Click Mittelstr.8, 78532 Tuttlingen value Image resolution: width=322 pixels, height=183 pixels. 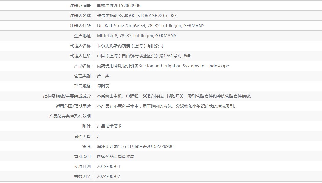click(x=137, y=35)
